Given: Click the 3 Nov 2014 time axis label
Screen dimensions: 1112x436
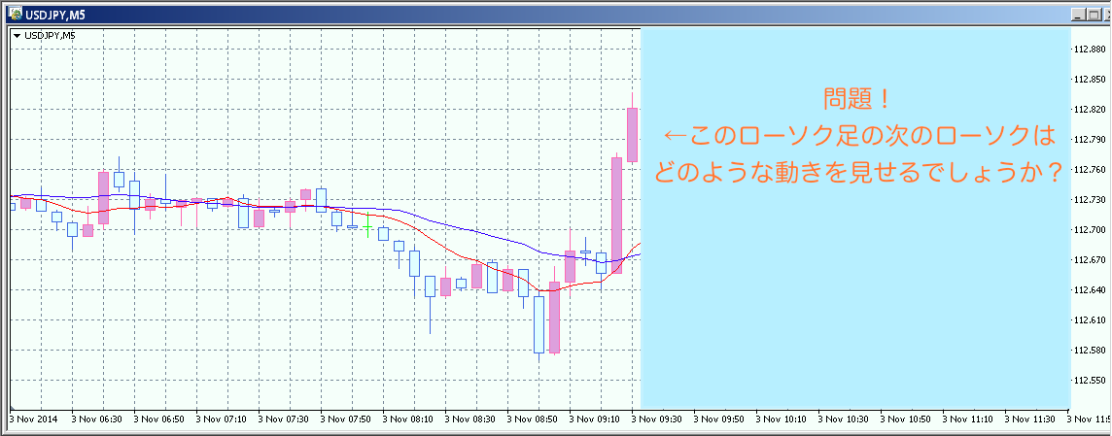Looking at the screenshot, I should 34,419.
